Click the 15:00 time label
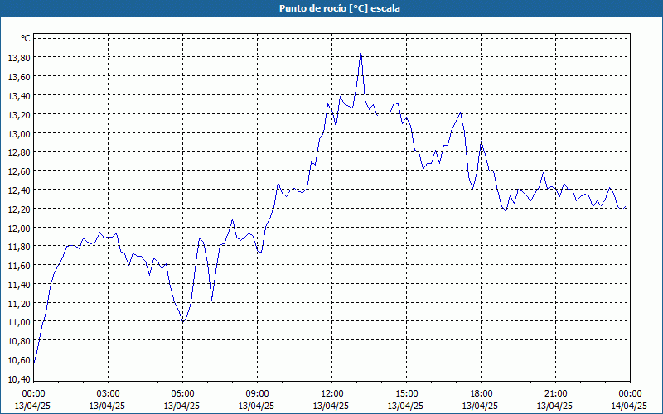The height and width of the screenshot is (414, 663). (x=406, y=394)
